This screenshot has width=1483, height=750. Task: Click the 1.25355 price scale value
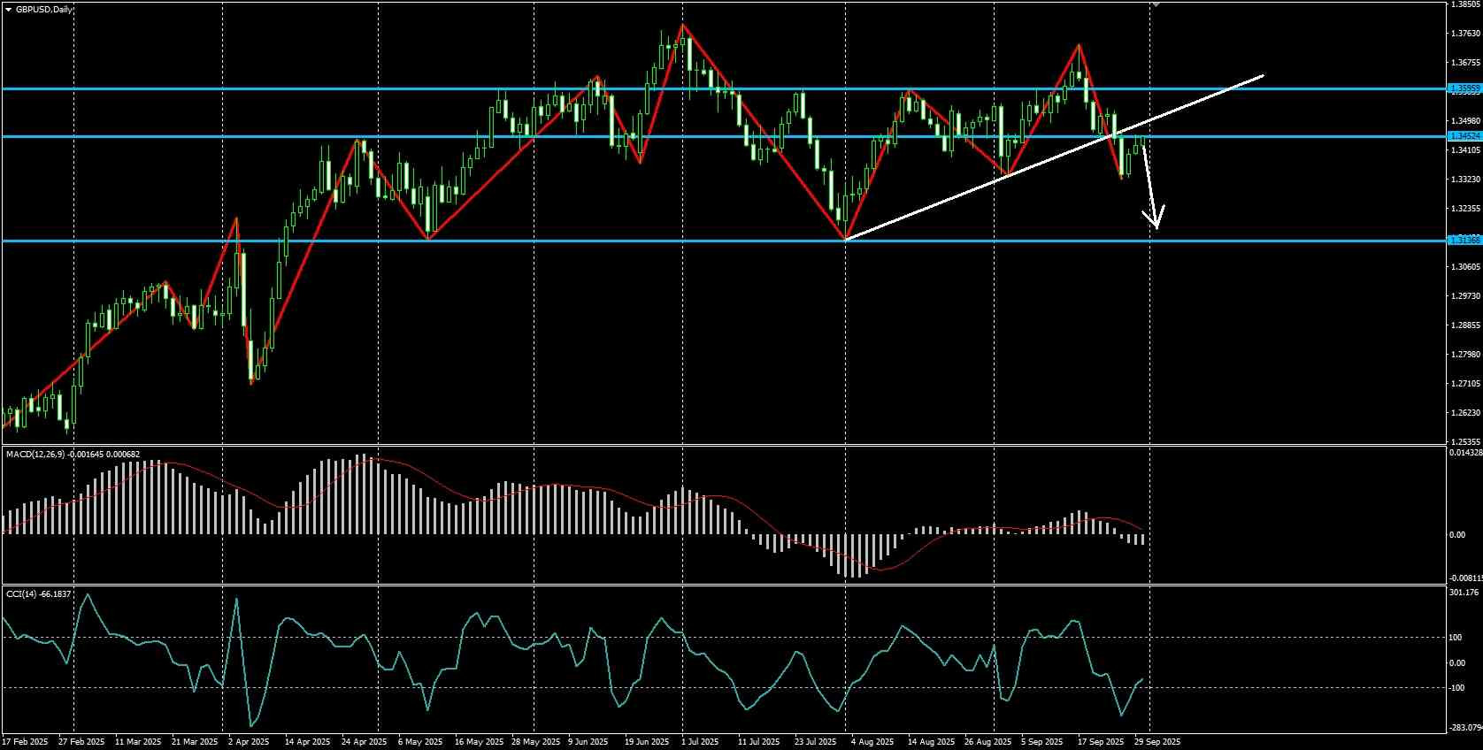(1466, 441)
